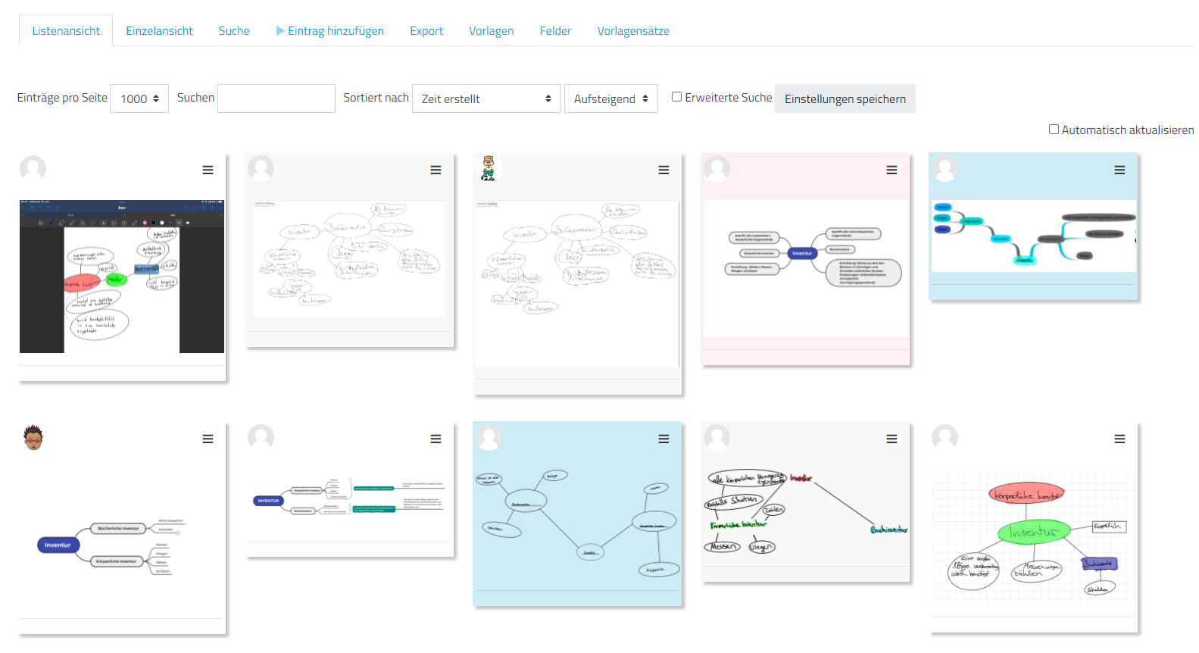Viewport: 1199px width, 653px height.
Task: Open hamburger menu on pink background card
Action: pyautogui.click(x=891, y=170)
